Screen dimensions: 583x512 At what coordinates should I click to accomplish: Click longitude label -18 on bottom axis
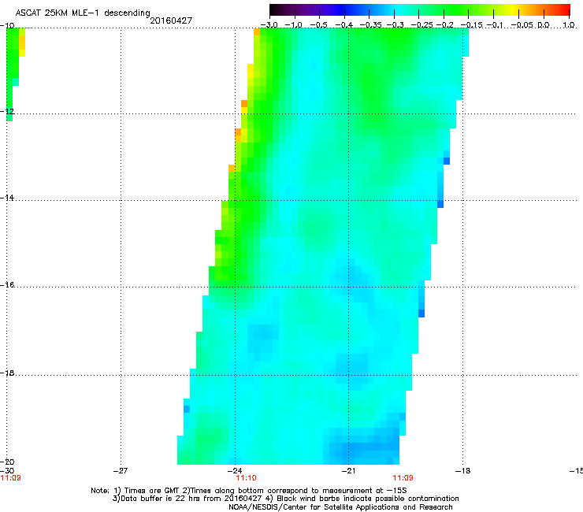[x=462, y=471]
